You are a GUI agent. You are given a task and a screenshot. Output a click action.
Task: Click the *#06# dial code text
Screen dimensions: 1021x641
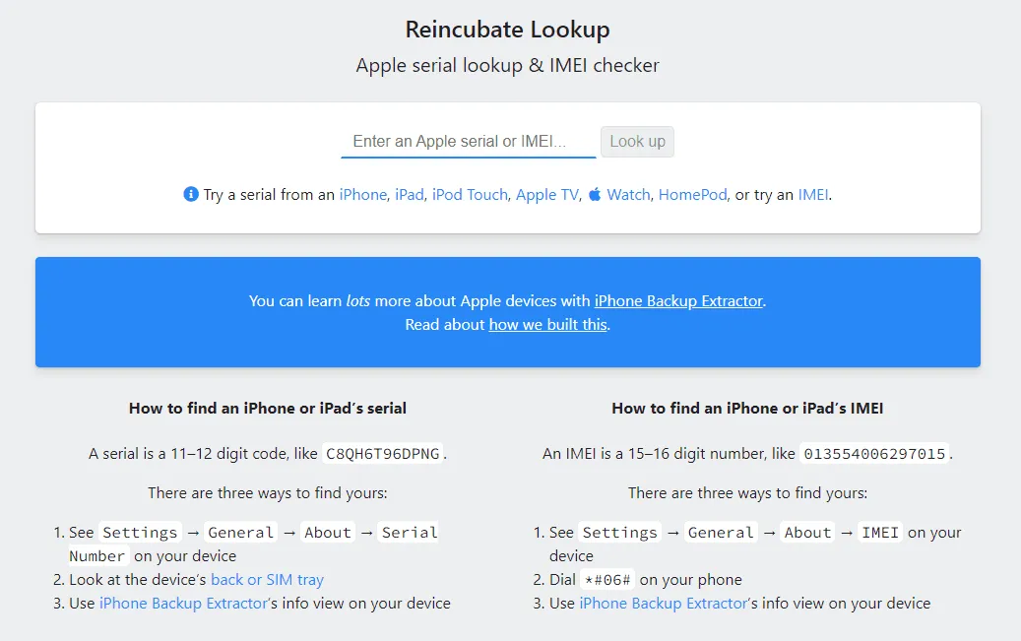tap(607, 580)
